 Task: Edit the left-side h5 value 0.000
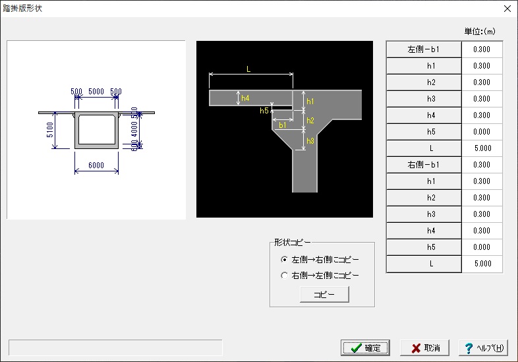[482, 132]
